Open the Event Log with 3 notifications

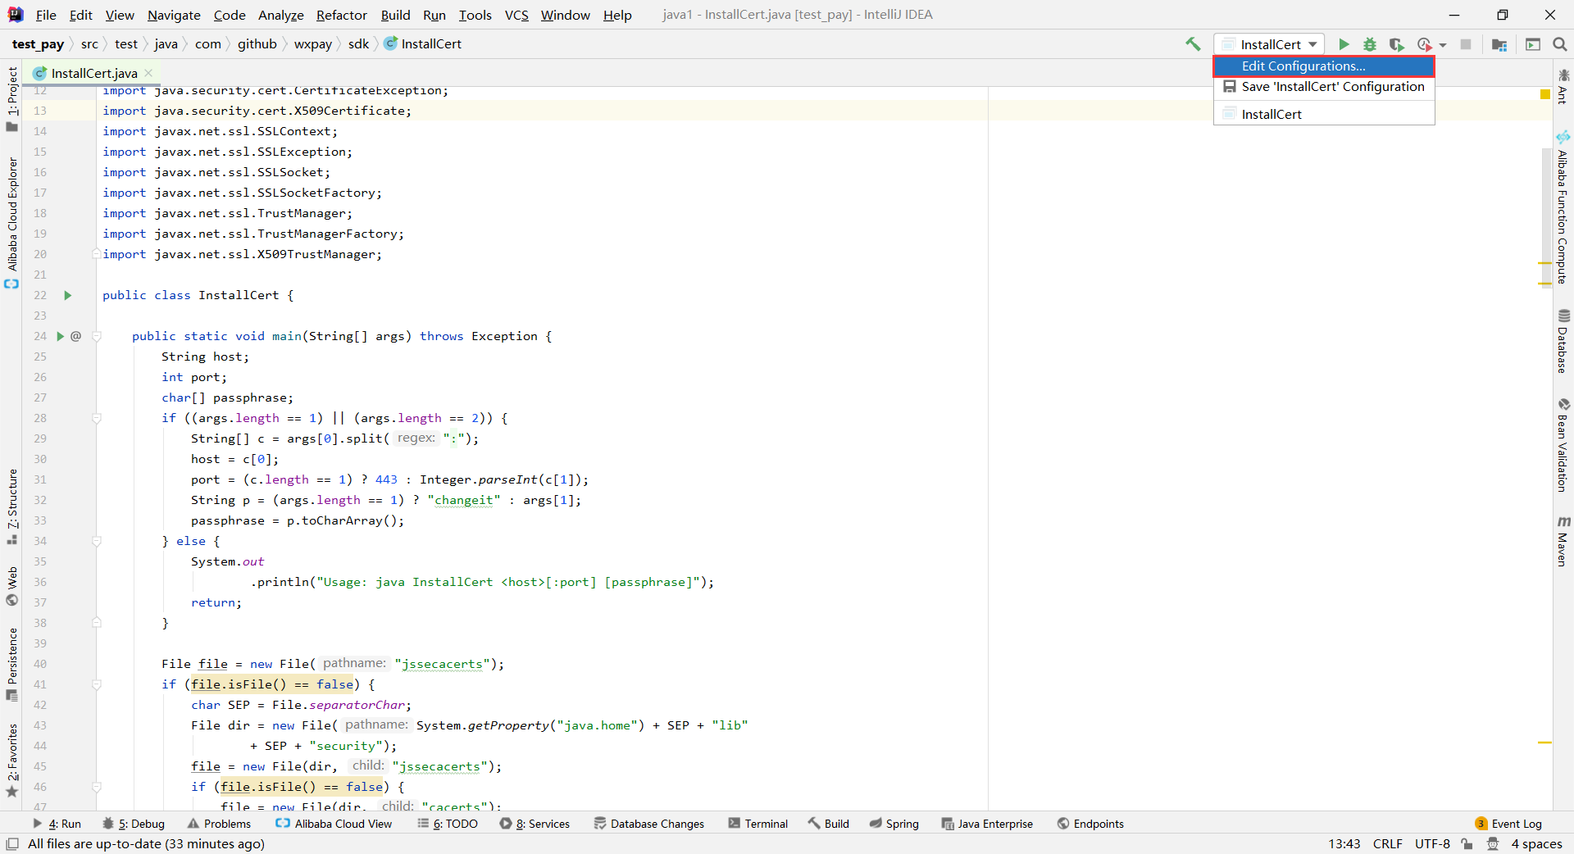1508,824
